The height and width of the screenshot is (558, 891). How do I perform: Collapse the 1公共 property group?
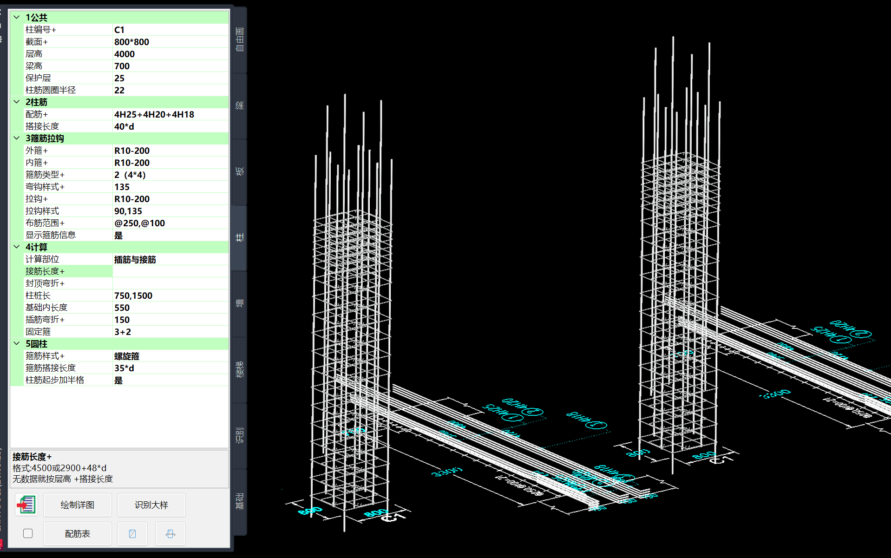coord(17,18)
